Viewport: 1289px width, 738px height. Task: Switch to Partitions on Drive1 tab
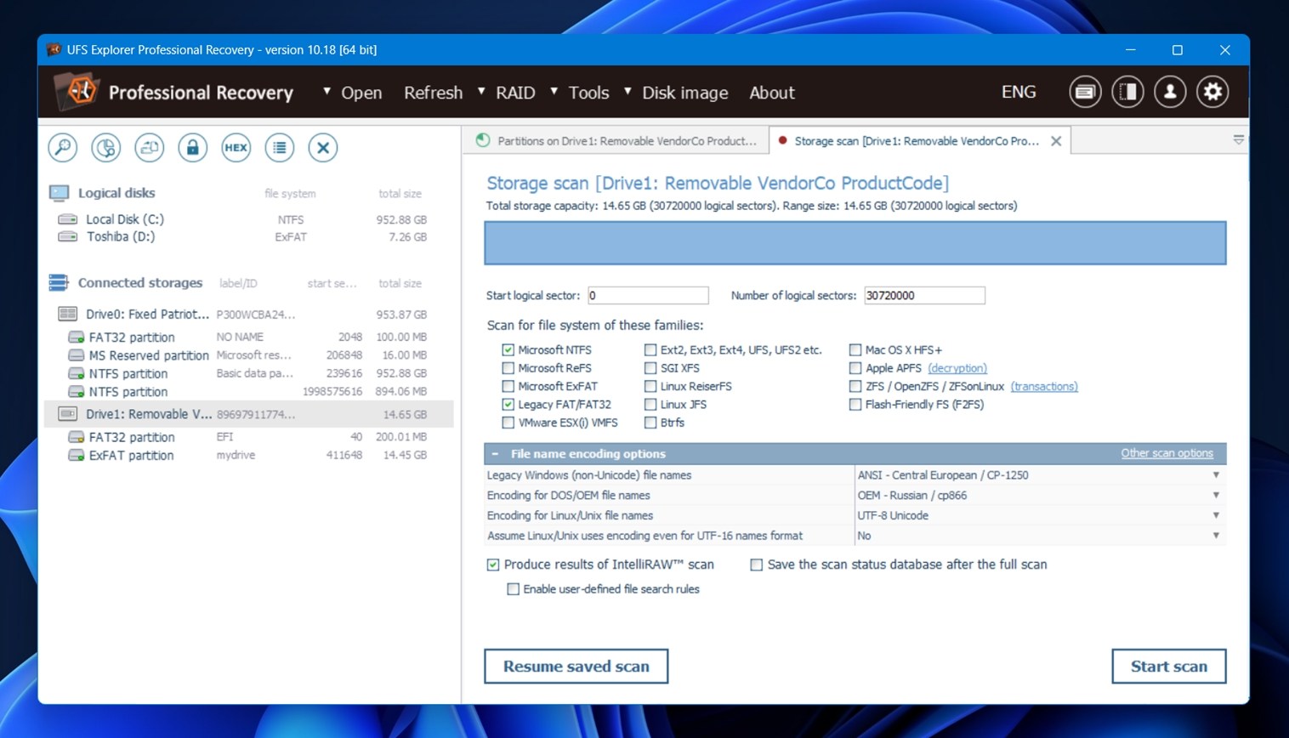616,141
